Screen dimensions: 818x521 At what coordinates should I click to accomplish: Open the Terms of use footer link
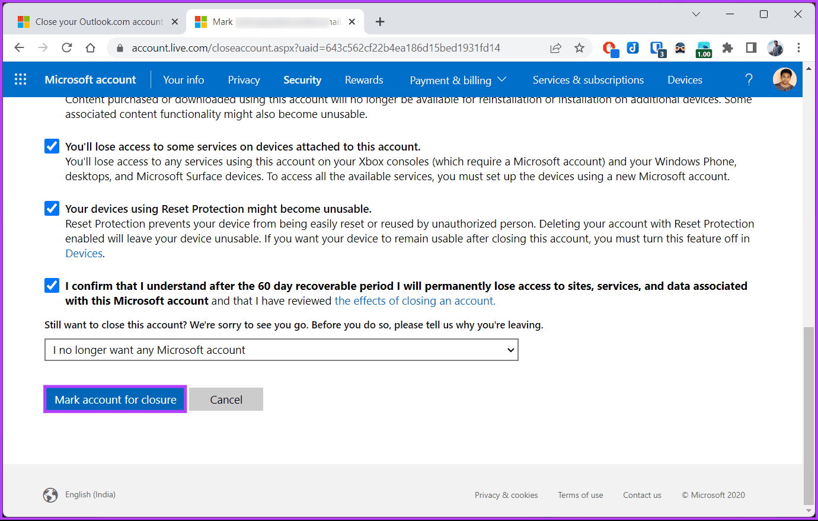(x=580, y=495)
